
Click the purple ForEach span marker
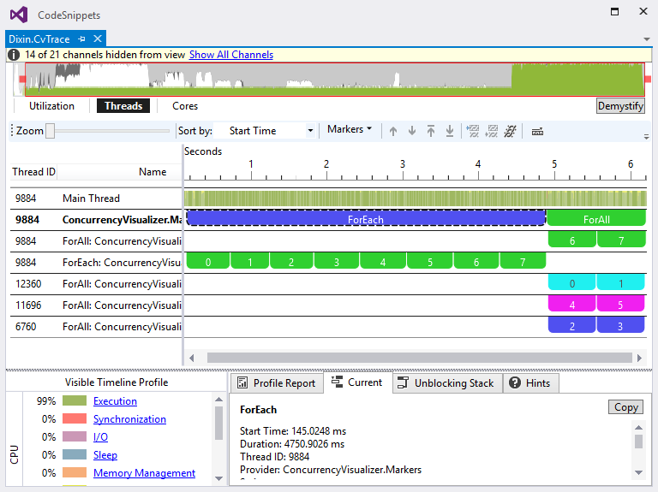[x=366, y=218]
